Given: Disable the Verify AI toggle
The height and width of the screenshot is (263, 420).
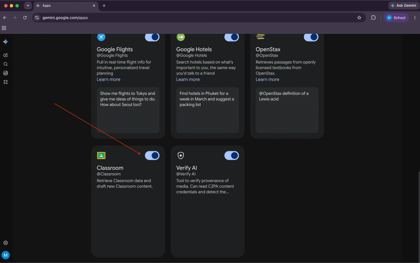Looking at the screenshot, I should click(x=232, y=156).
